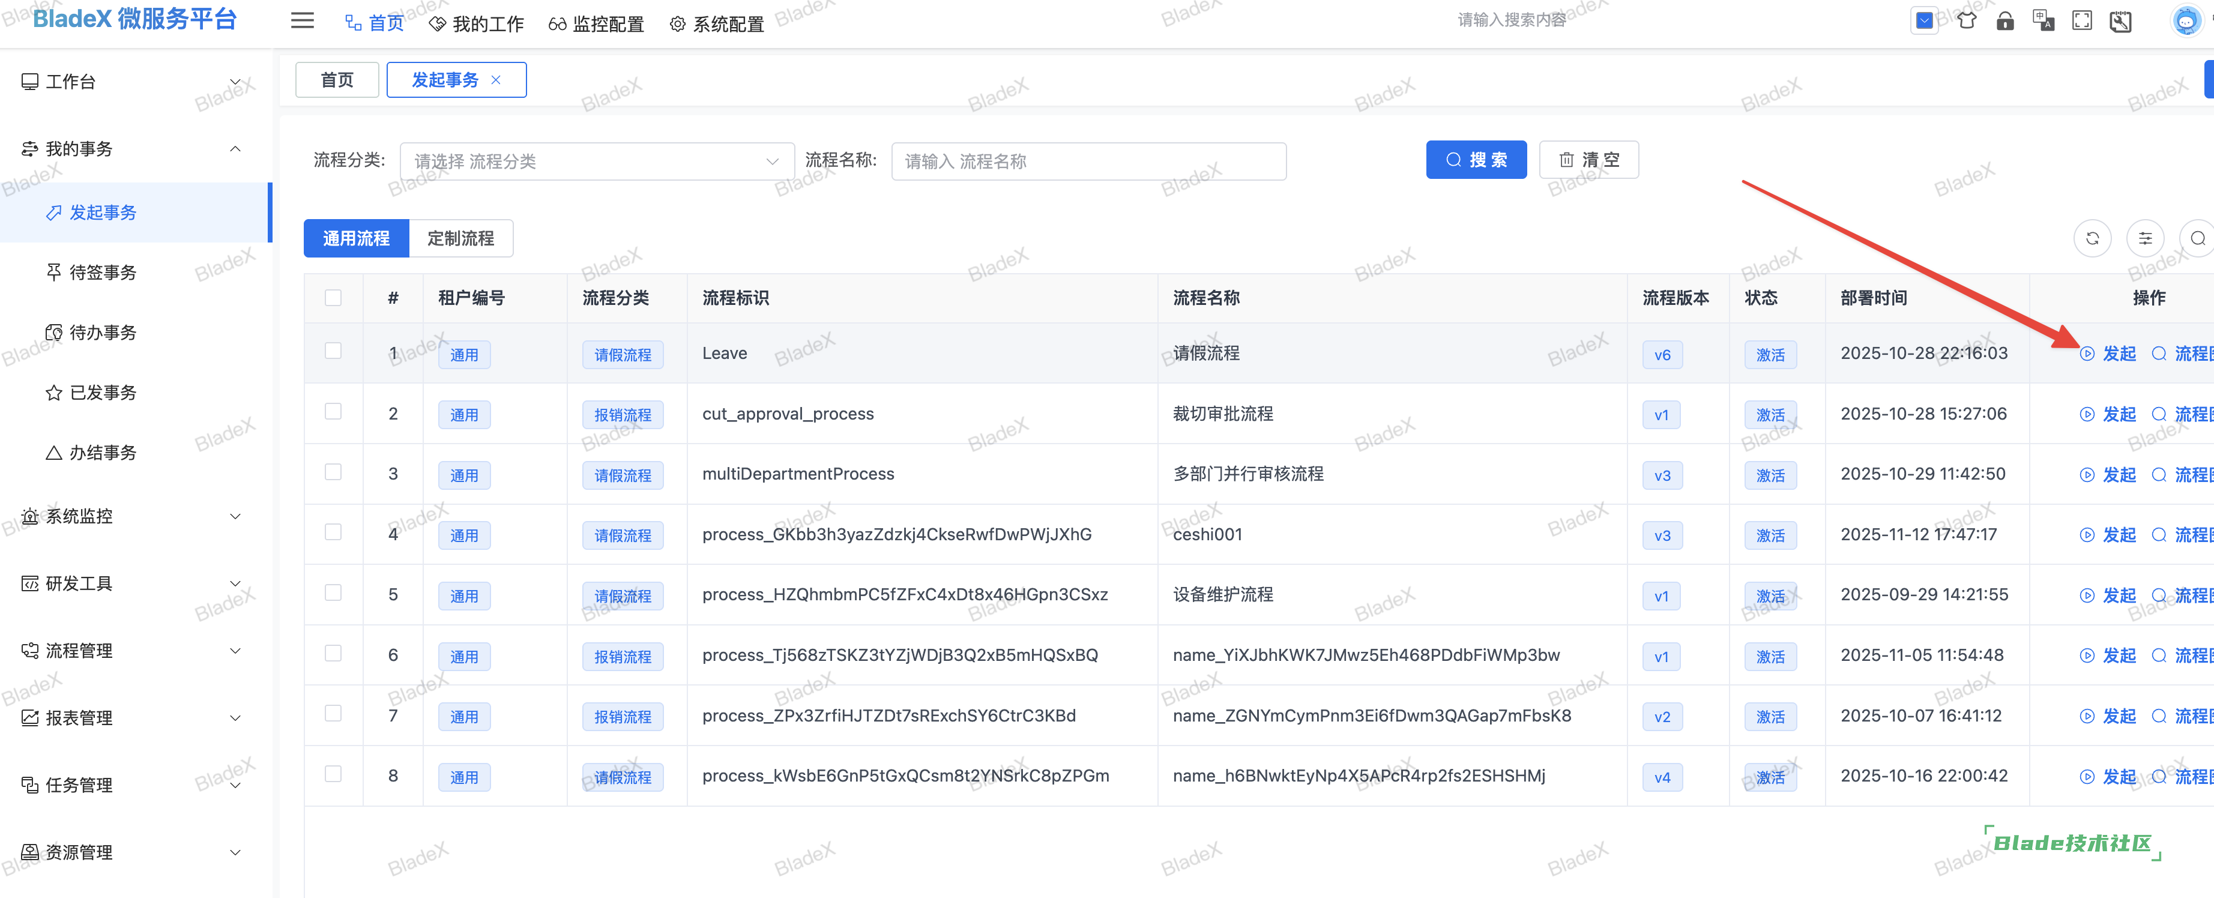Open the language translation icon
Viewport: 2214px width, 898px height.
(2043, 20)
